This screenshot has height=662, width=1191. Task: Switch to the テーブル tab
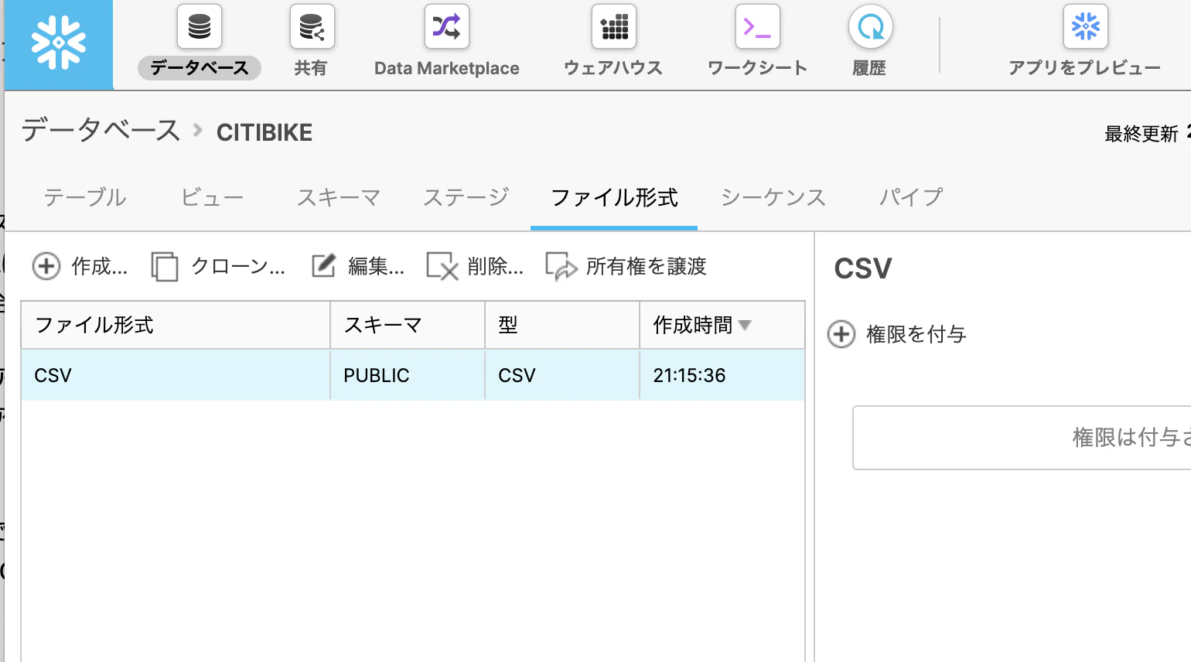pyautogui.click(x=85, y=197)
